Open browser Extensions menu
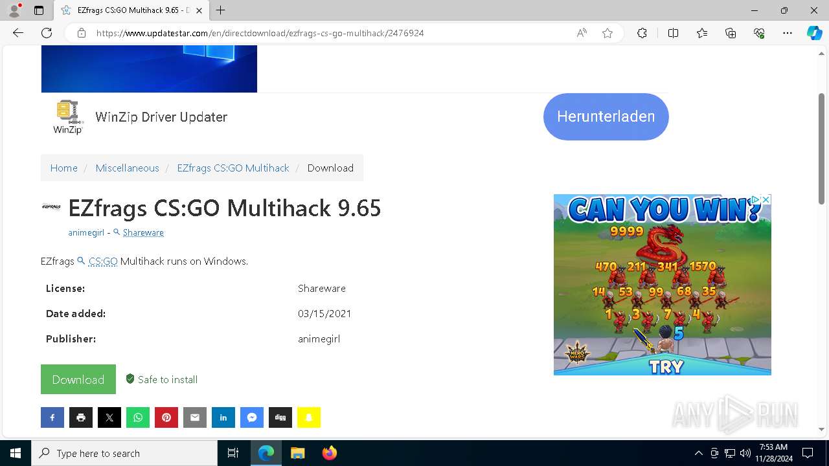The image size is (829, 466). 642,33
